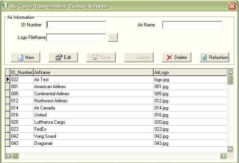Click the Refashion button
Image resolution: width=239 pixels, height=163 pixels.
point(215,57)
